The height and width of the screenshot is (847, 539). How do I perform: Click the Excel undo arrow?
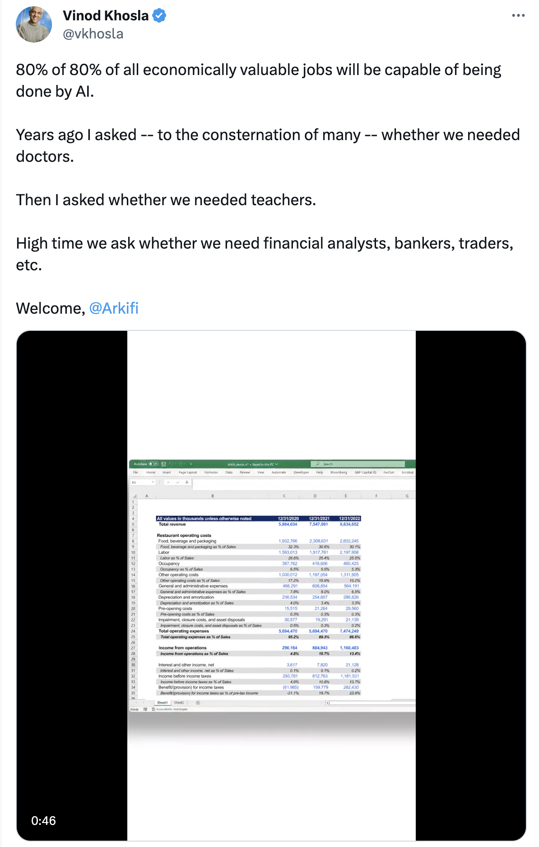coord(171,464)
